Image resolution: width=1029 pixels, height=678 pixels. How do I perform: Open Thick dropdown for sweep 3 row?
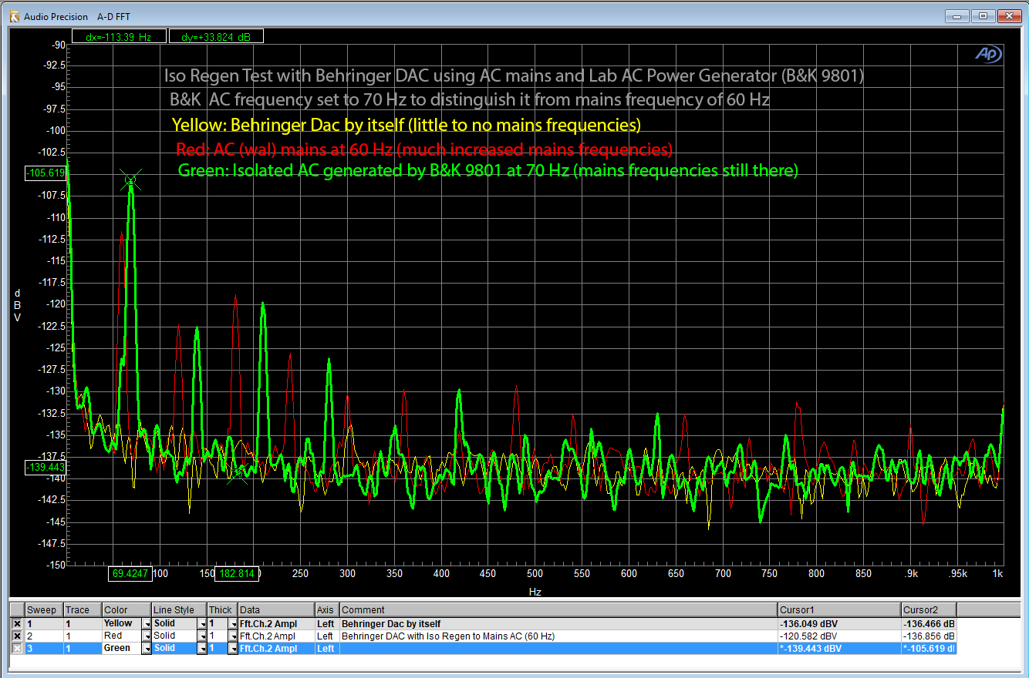click(233, 649)
